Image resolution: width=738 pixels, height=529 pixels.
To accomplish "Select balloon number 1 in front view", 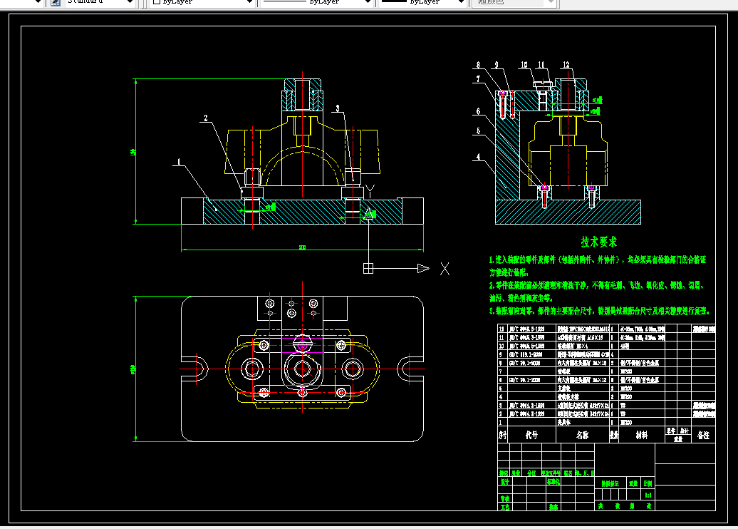I will click(178, 162).
